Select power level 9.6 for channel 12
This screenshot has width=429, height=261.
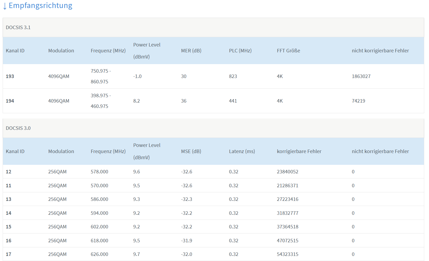tap(137, 172)
